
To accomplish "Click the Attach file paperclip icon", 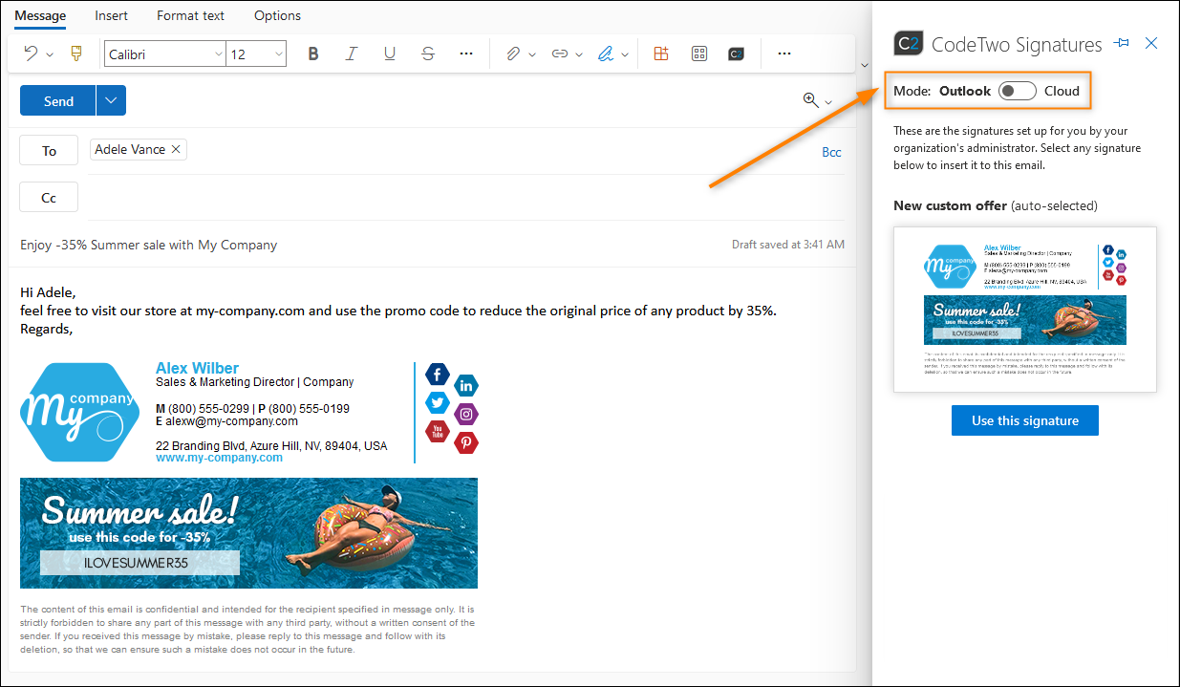I will 512,54.
